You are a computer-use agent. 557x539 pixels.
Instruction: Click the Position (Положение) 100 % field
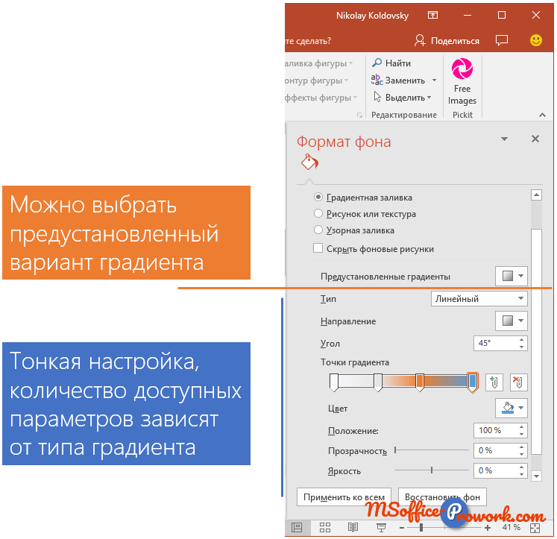coord(494,430)
